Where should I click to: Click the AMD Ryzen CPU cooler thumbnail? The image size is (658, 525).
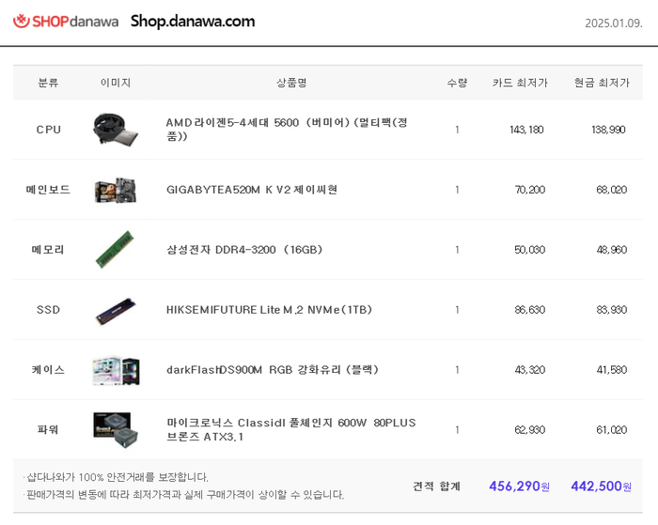[x=116, y=130]
